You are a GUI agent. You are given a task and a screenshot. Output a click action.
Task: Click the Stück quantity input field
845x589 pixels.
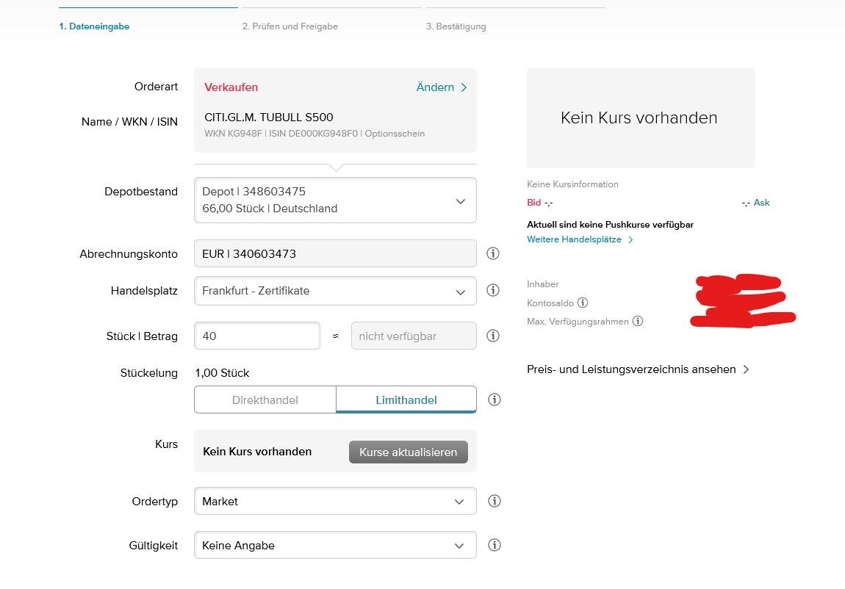[x=257, y=336]
